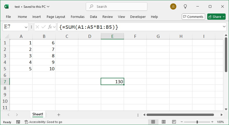229x125 pixels.
Task: Switch to Normal view icon
Action: tap(153, 122)
